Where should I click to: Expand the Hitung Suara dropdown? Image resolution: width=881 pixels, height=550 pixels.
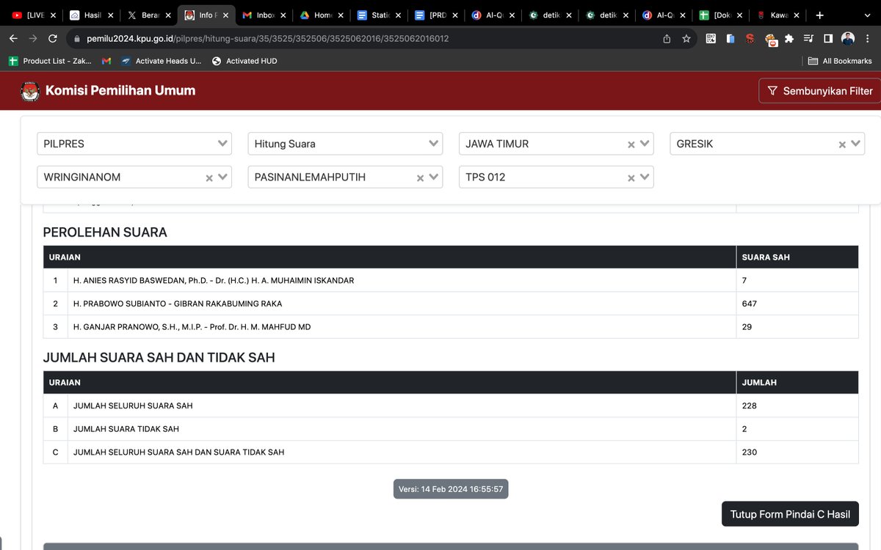pyautogui.click(x=346, y=144)
